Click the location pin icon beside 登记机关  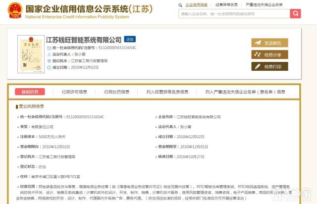49,61
